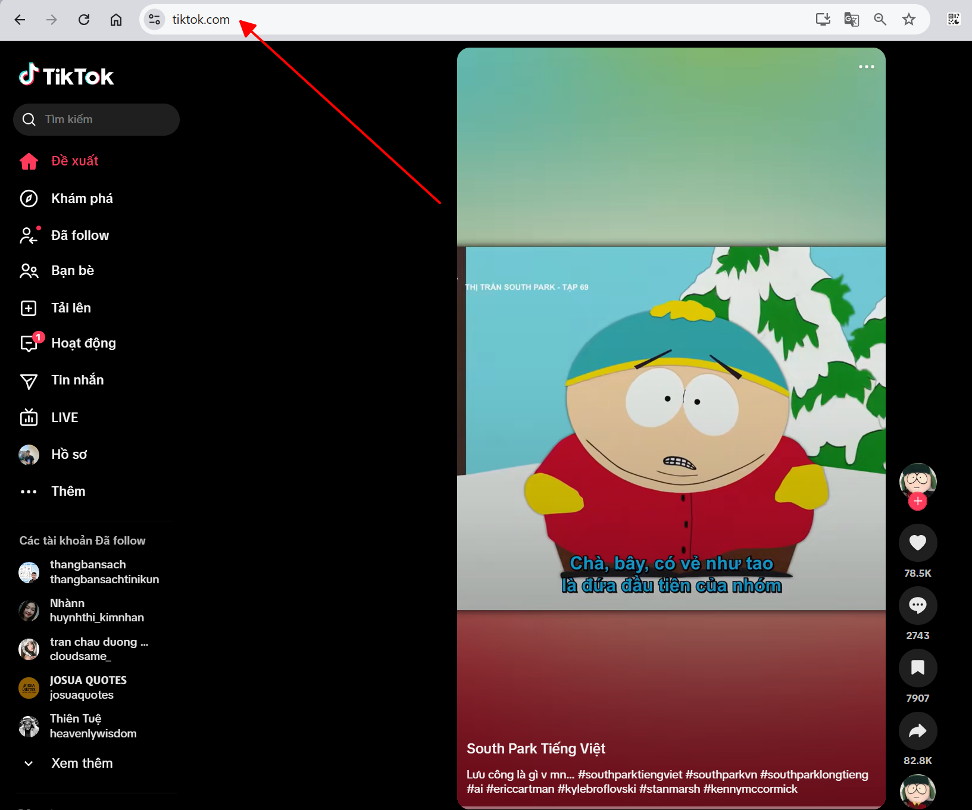Screen dimensions: 972x810
Task: Follow the creator with plus badge
Action: coord(917,502)
